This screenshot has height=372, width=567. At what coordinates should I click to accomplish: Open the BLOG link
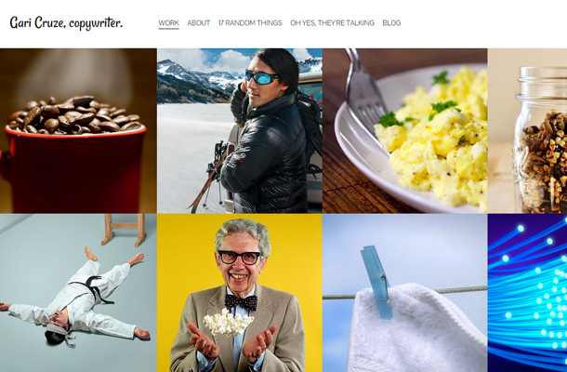[391, 23]
